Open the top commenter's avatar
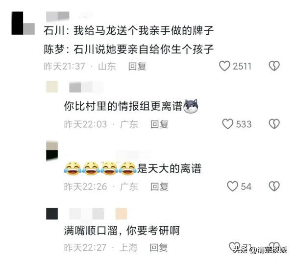Screen dimensions: 294x260 [x=23, y=23]
